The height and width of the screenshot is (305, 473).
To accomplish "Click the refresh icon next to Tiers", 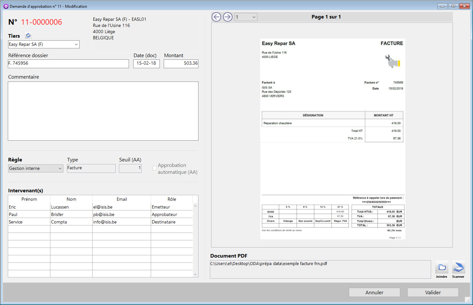I will (28, 36).
